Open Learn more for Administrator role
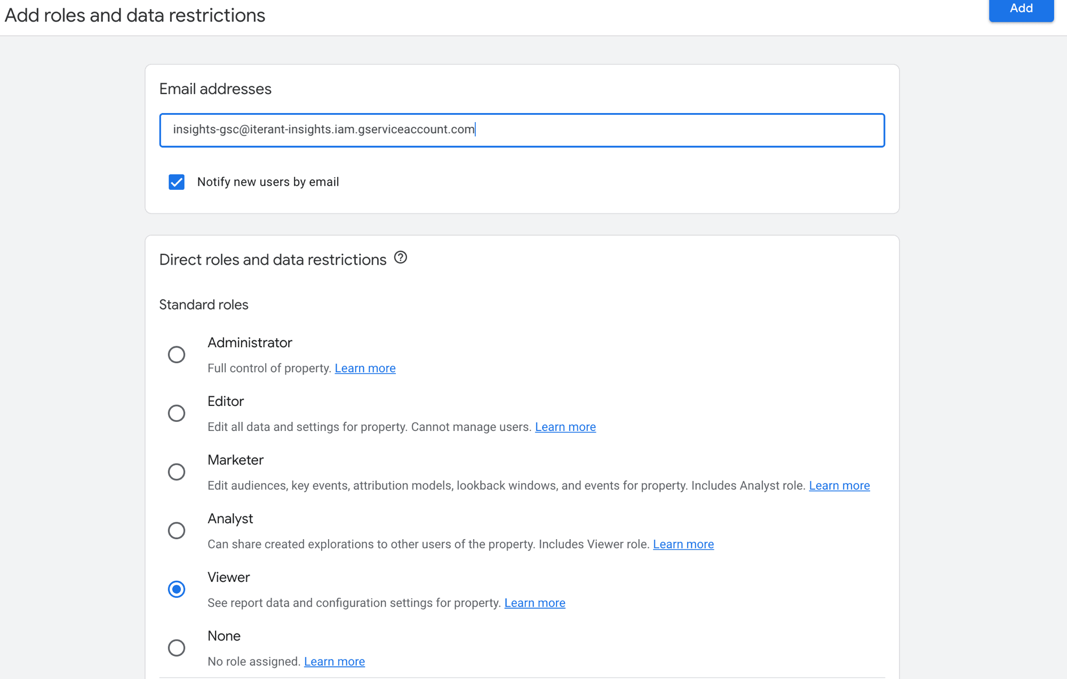The height and width of the screenshot is (679, 1067). 365,368
